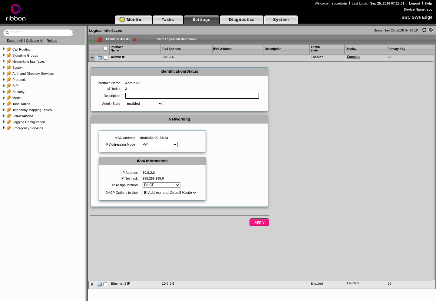Click the Logout link

[415, 3]
